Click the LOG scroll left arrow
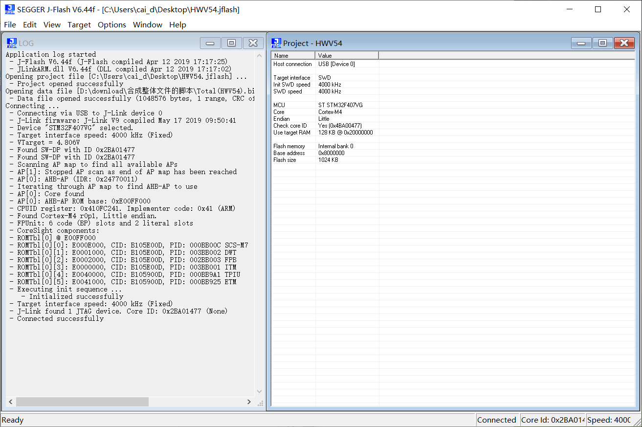 tap(10, 402)
